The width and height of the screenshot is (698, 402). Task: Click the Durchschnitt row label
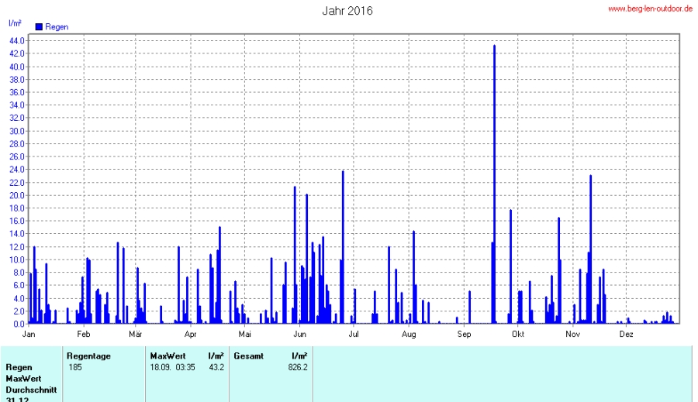tap(31, 390)
